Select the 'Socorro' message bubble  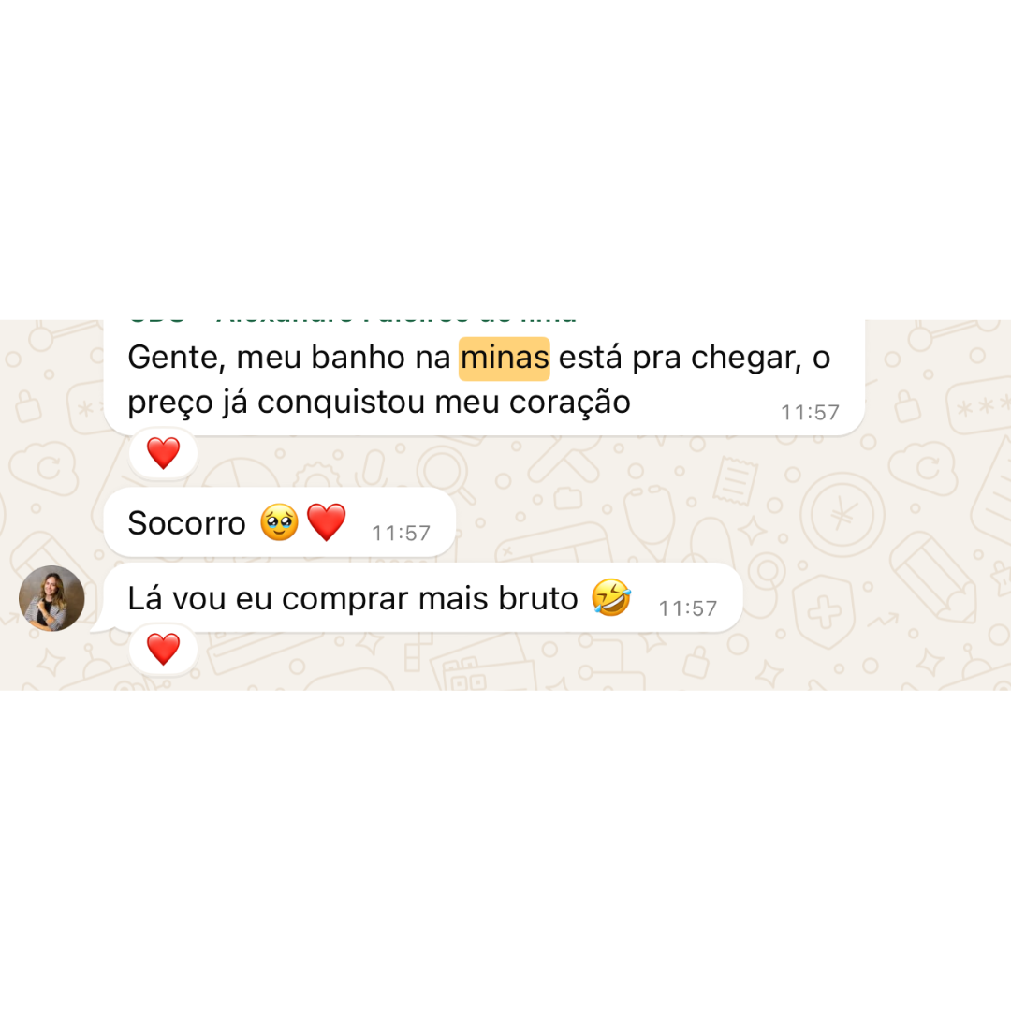pos(280,522)
